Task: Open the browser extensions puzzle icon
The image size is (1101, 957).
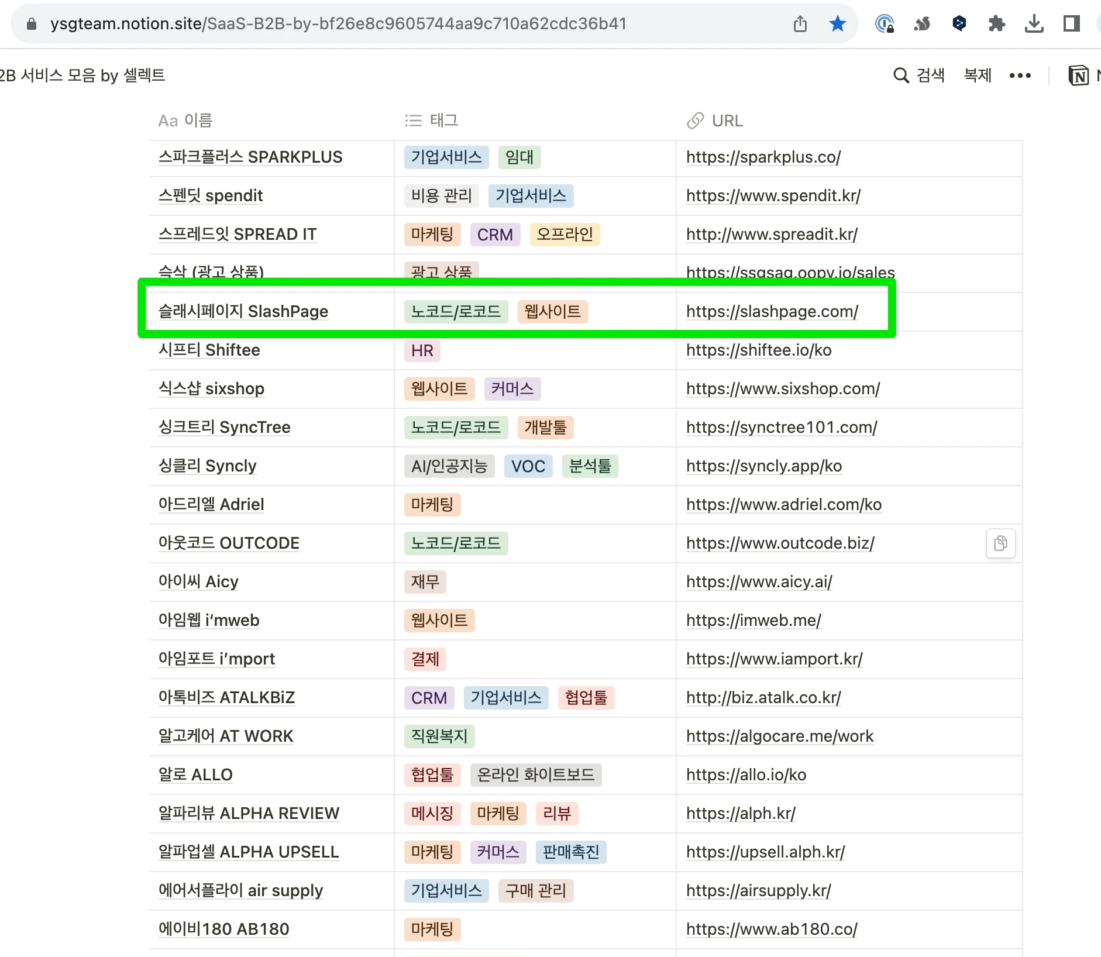Action: [996, 24]
